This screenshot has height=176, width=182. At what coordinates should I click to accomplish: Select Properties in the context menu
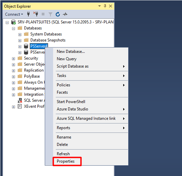coord(65,161)
